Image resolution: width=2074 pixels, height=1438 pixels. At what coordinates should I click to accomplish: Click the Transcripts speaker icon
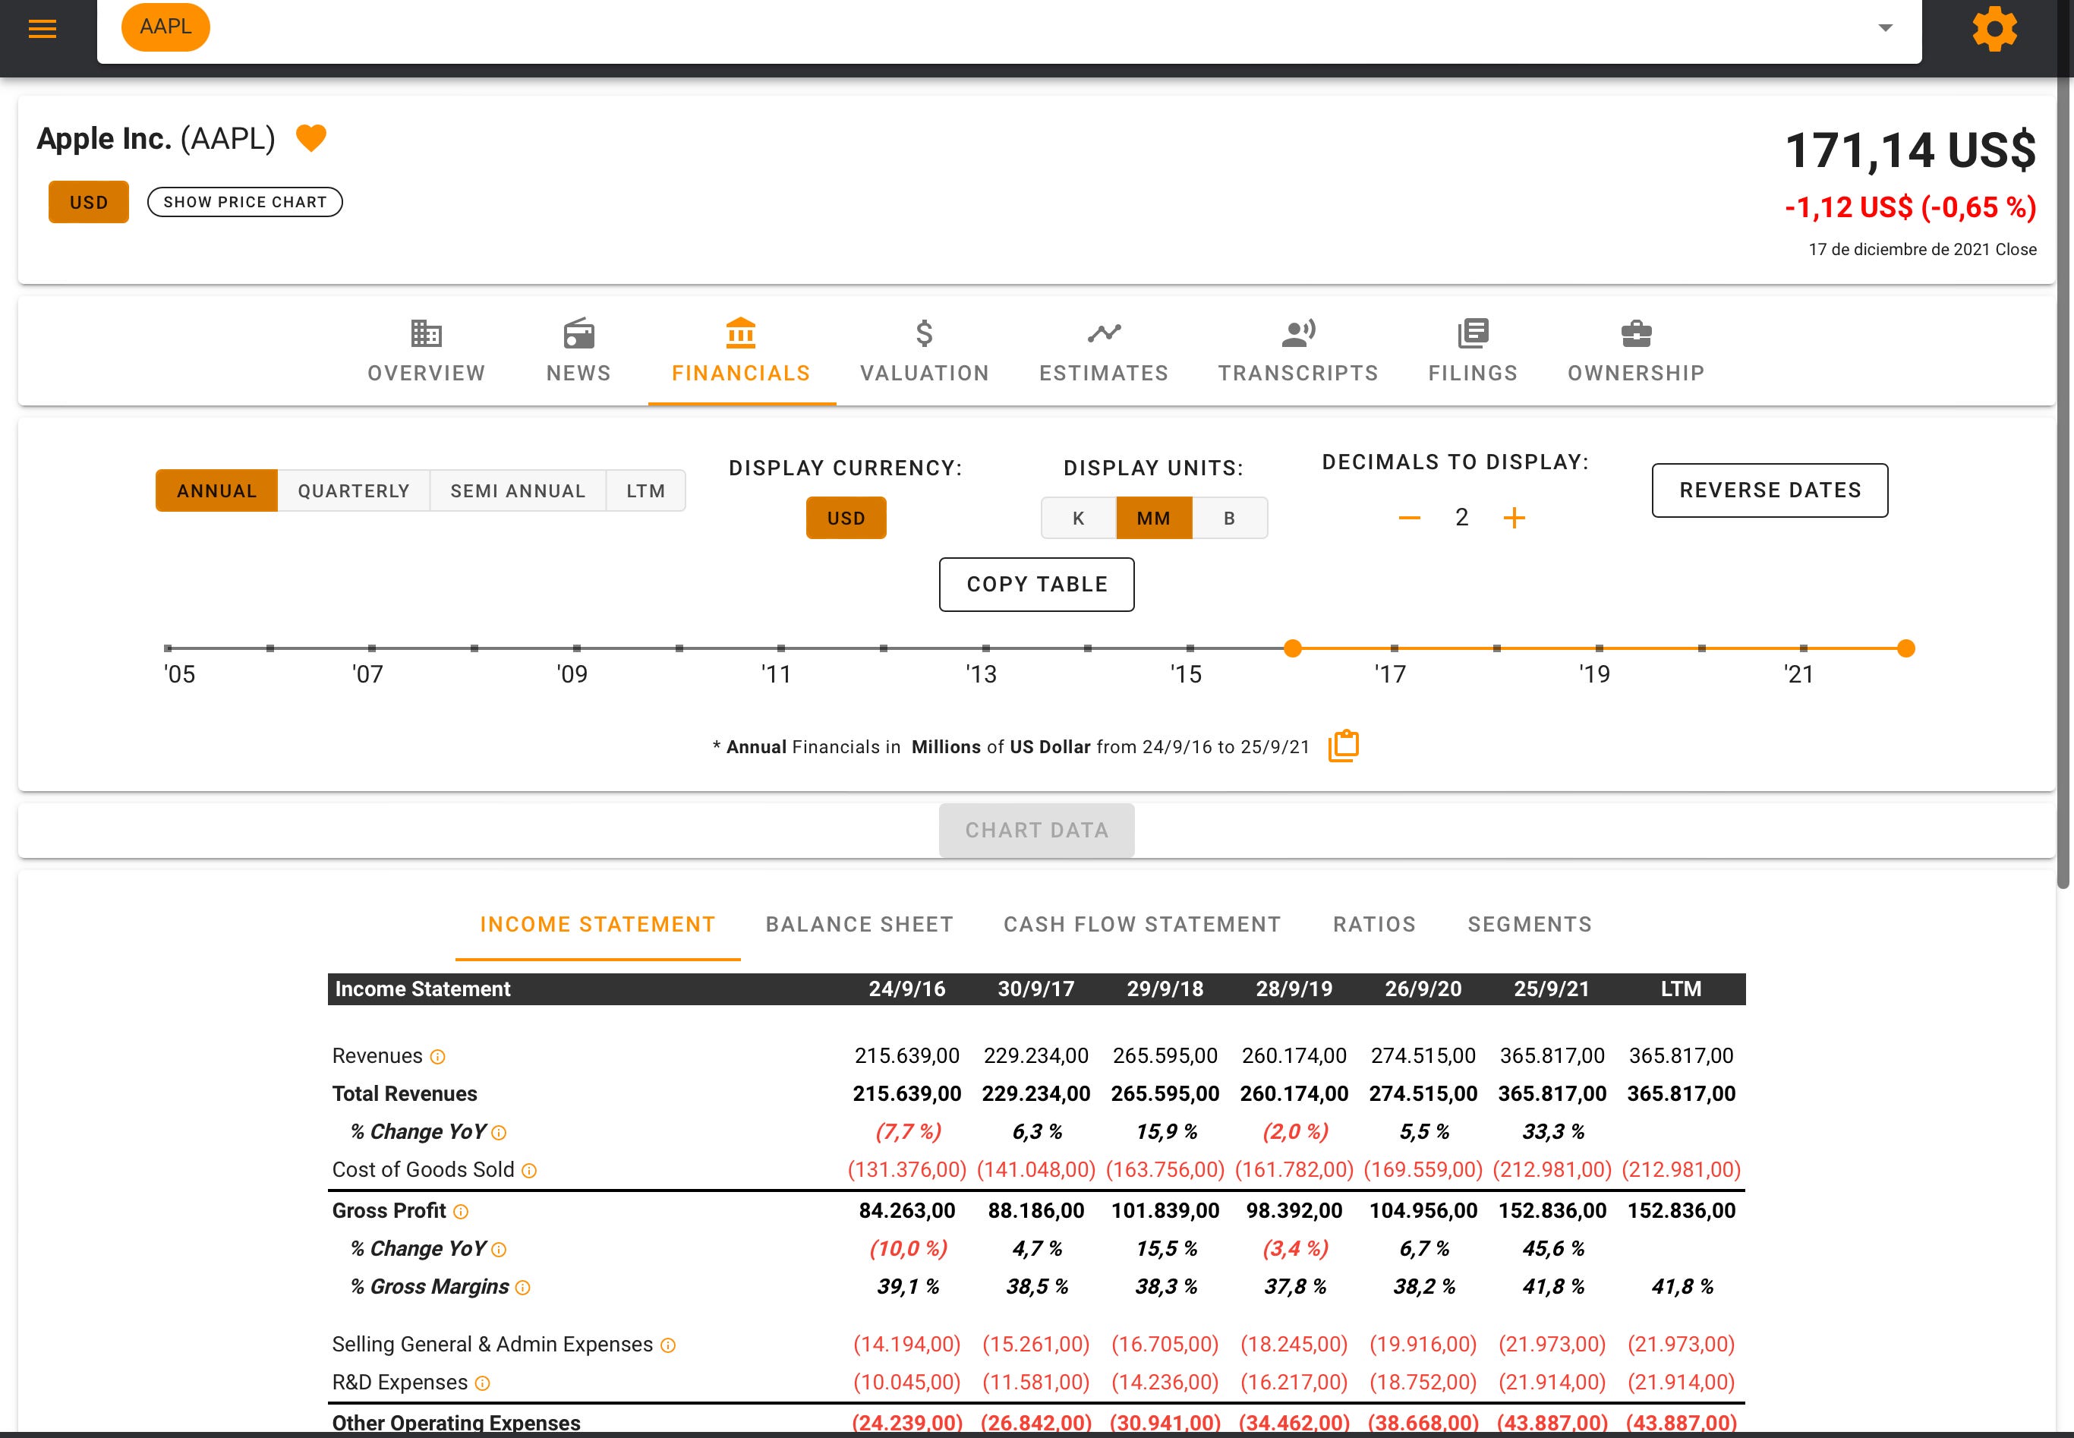1298,333
